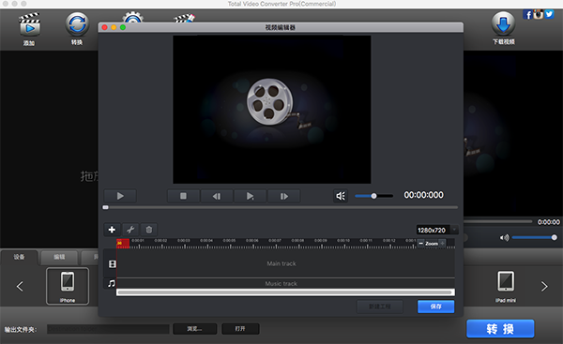Open the Facebook icon in main window

click(x=527, y=15)
